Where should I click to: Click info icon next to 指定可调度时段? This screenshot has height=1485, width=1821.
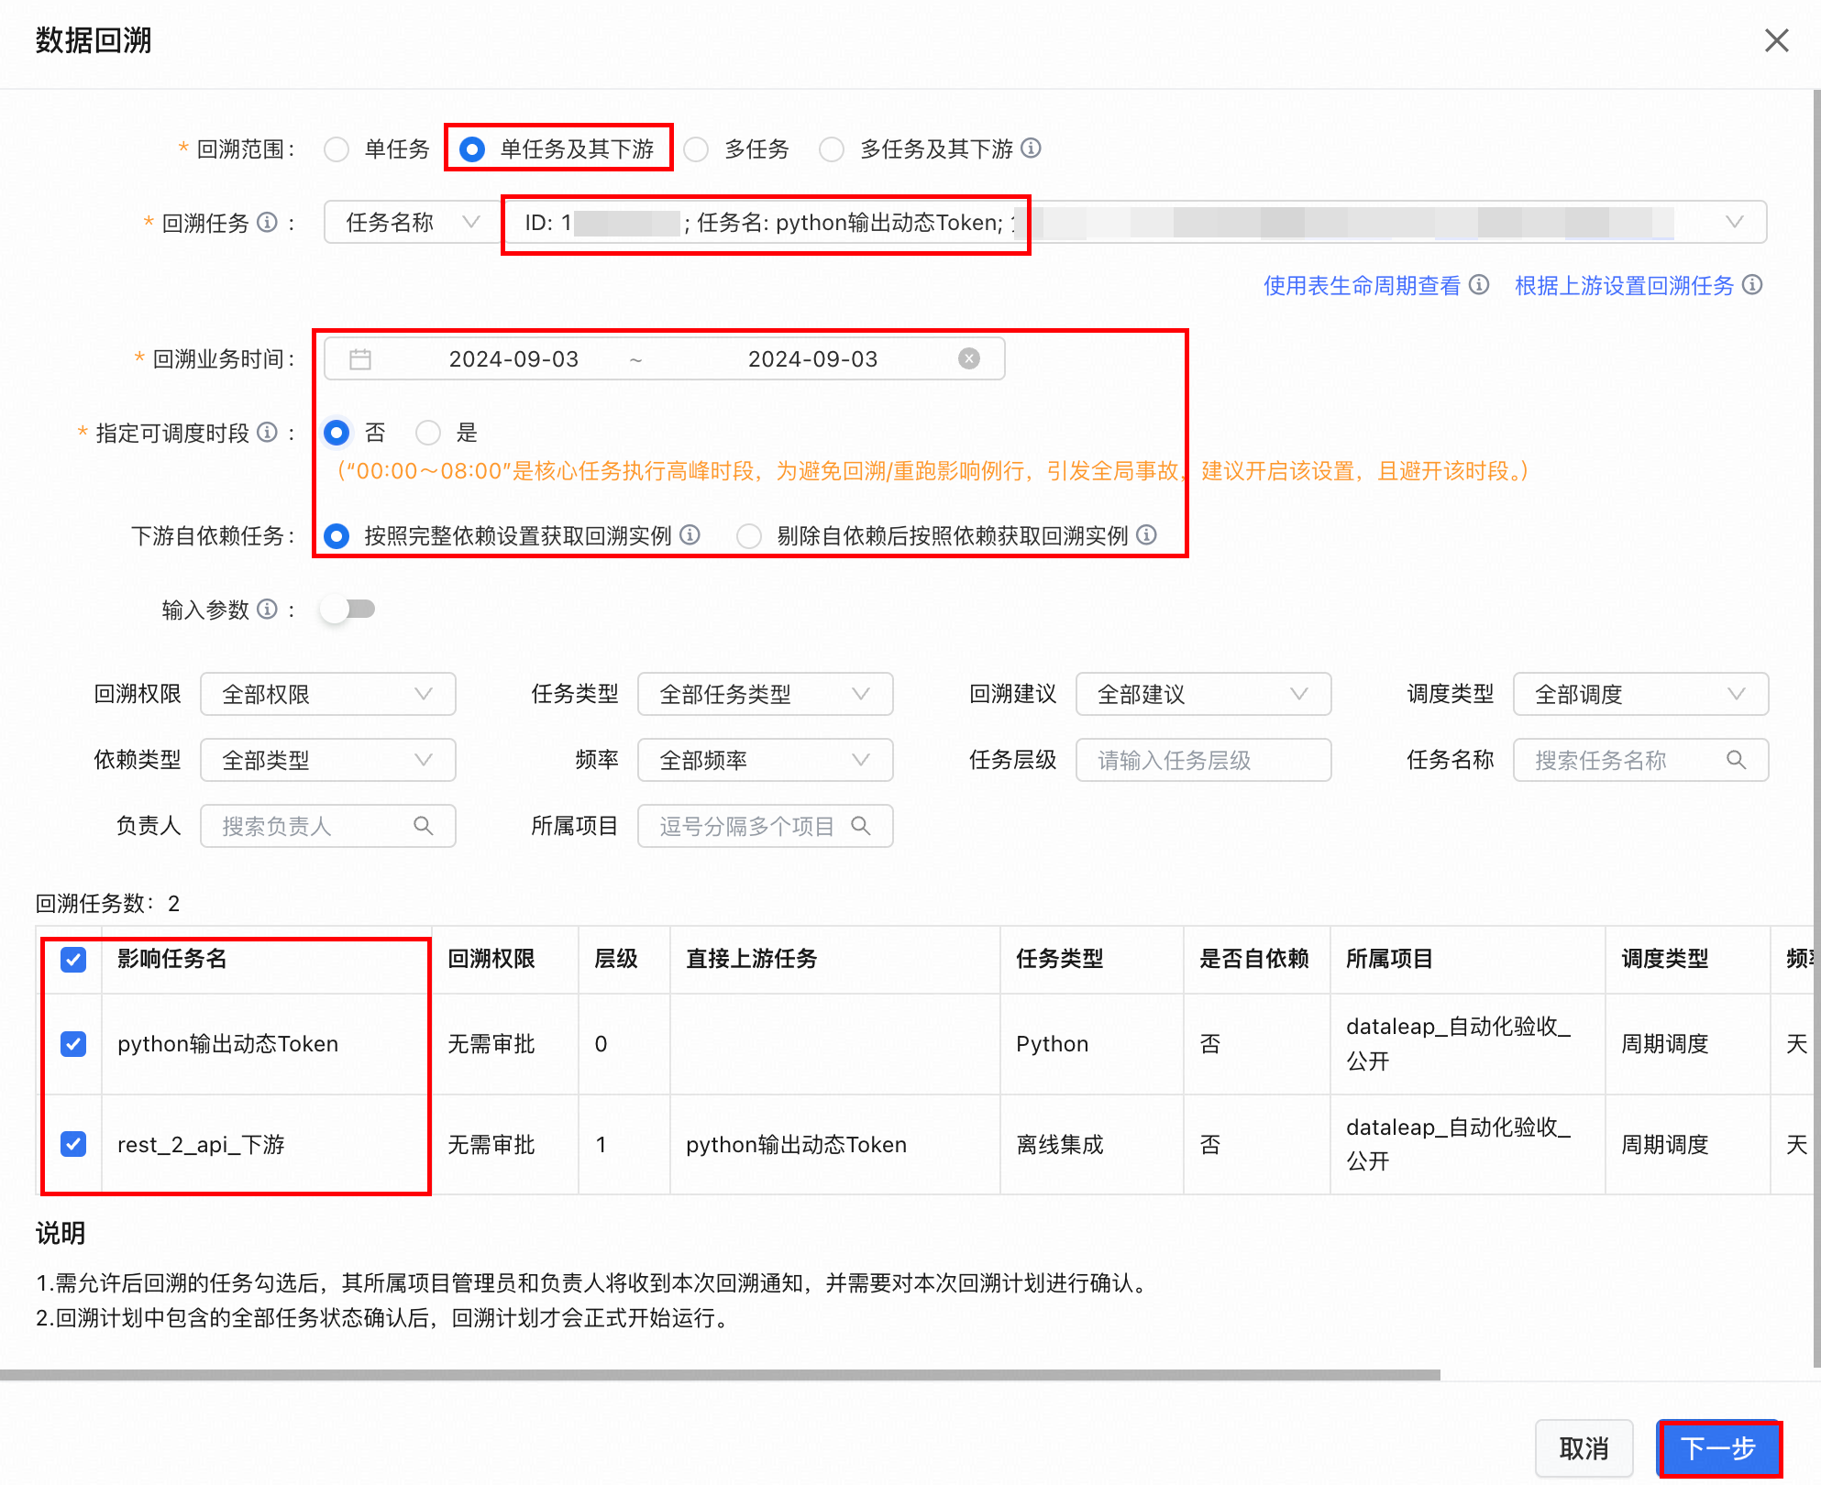pyautogui.click(x=267, y=432)
